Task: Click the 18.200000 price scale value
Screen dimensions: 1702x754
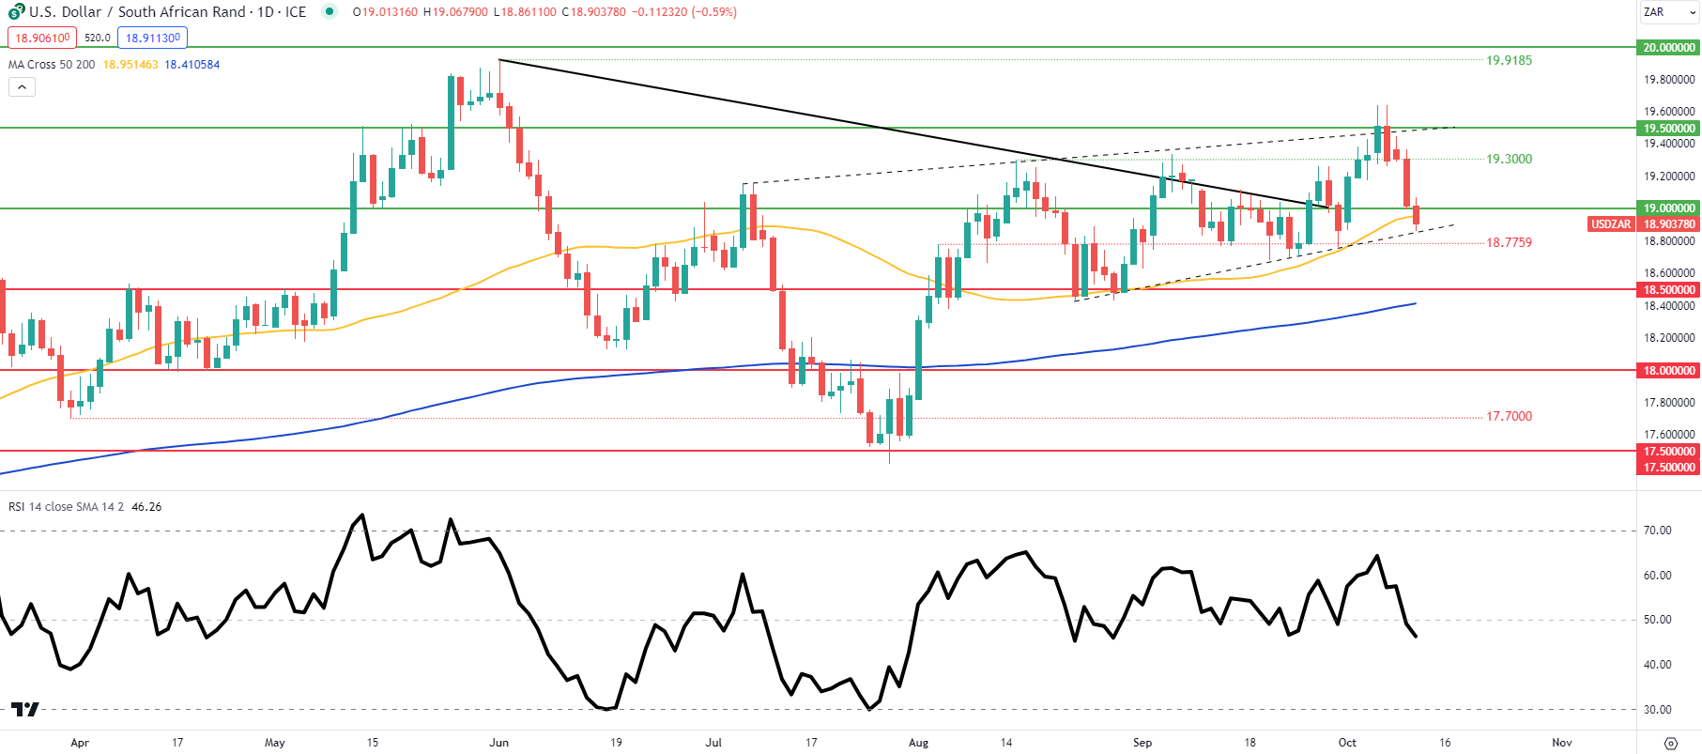Action: (1669, 338)
